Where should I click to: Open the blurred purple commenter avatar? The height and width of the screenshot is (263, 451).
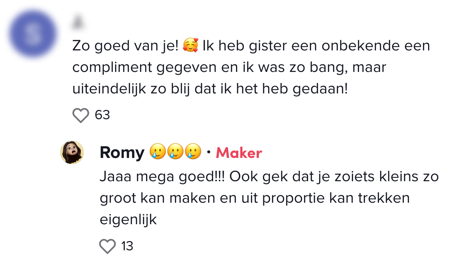(x=33, y=34)
